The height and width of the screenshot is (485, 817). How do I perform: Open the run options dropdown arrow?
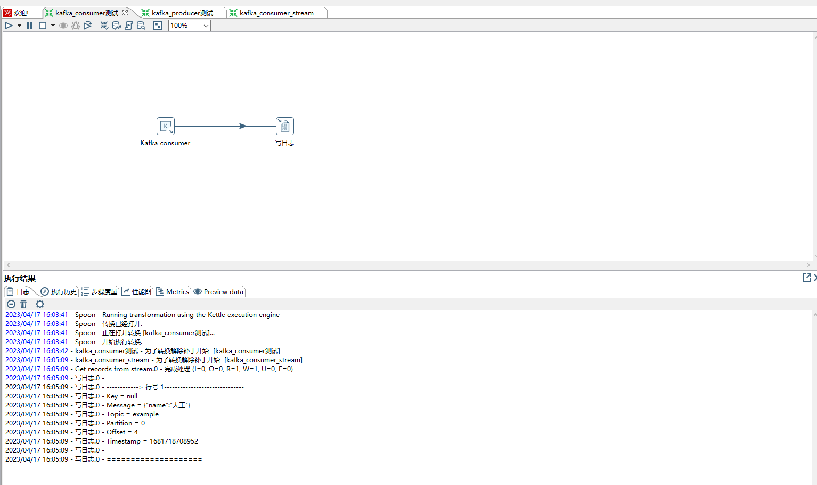pos(19,26)
